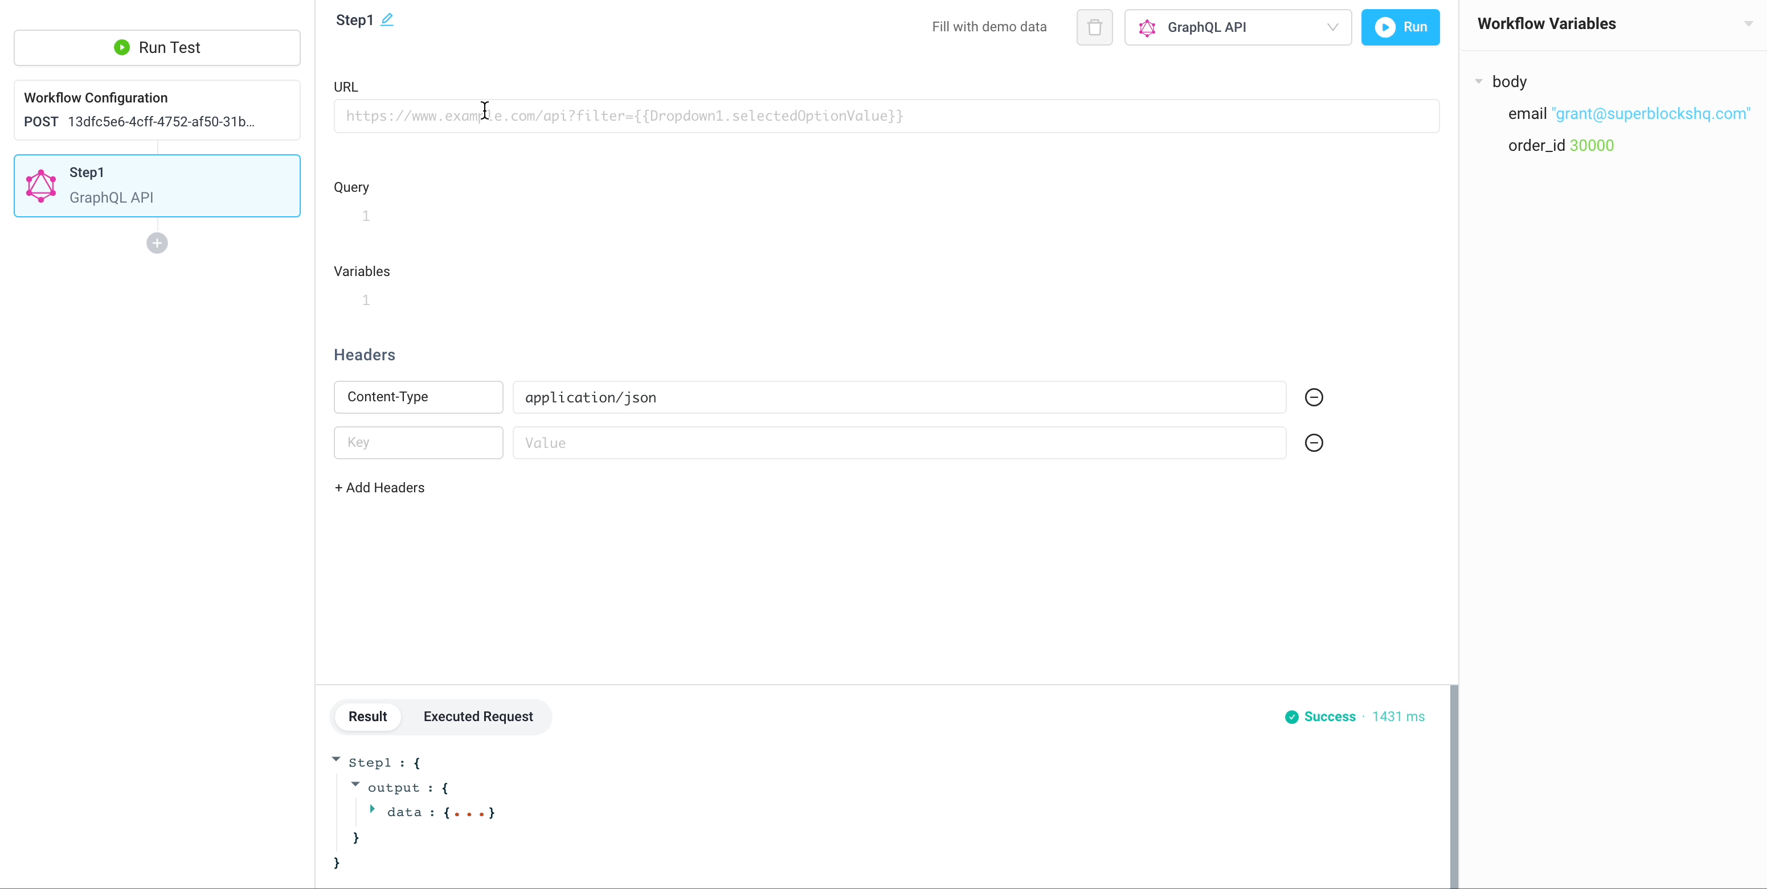Collapse the Workflow Variables panel

1748,23
